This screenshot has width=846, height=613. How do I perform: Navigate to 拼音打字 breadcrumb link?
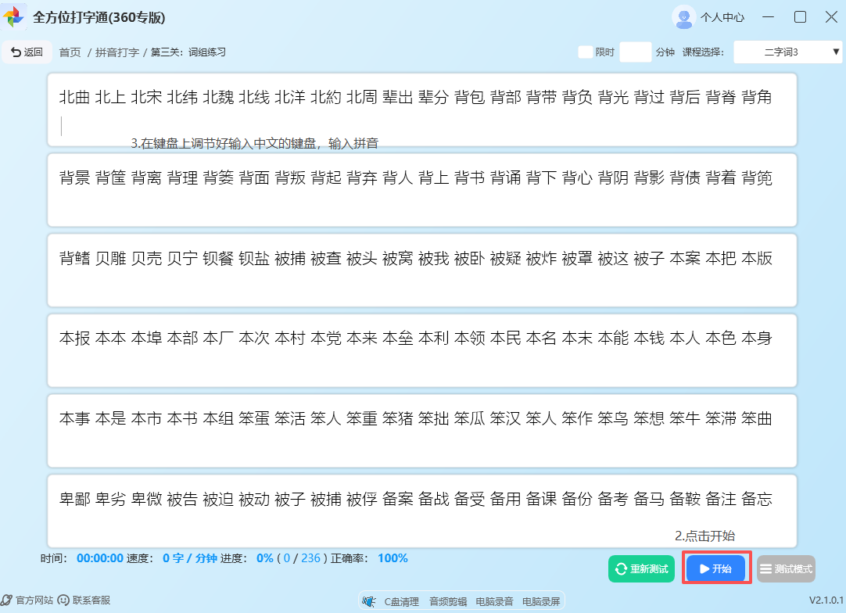point(117,52)
